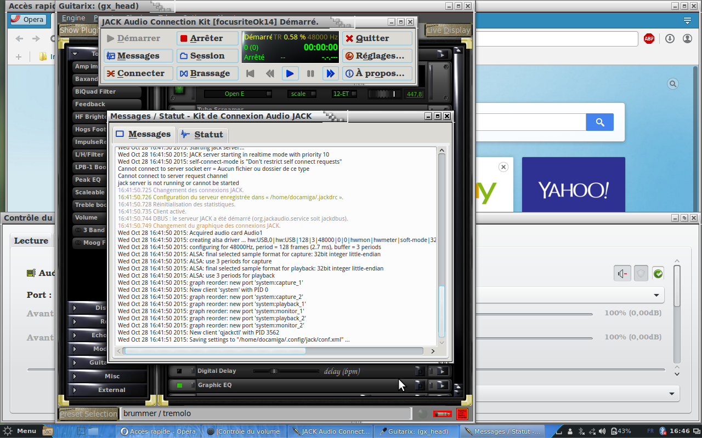702x438 pixels.
Task: Open the scale dropdown in tuner
Action: [302, 94]
